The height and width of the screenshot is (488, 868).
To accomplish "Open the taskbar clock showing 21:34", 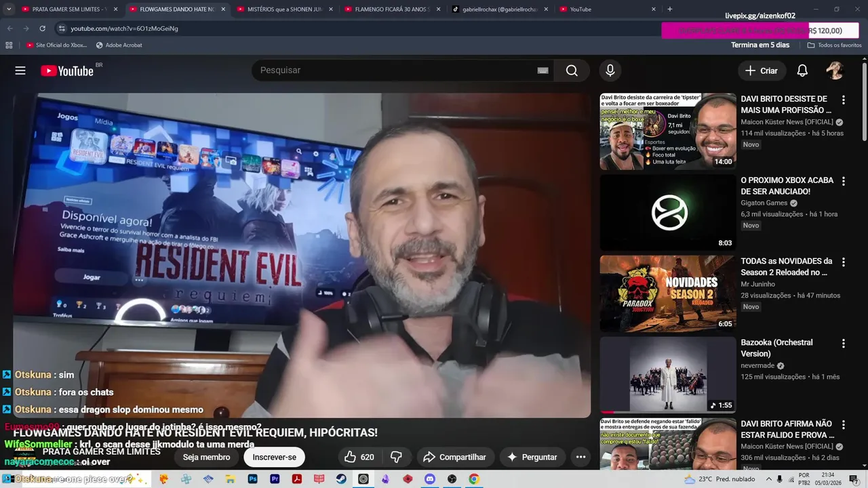I will pos(828,479).
